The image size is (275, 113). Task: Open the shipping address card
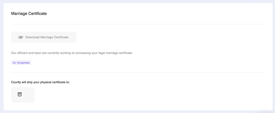[x=23, y=95]
